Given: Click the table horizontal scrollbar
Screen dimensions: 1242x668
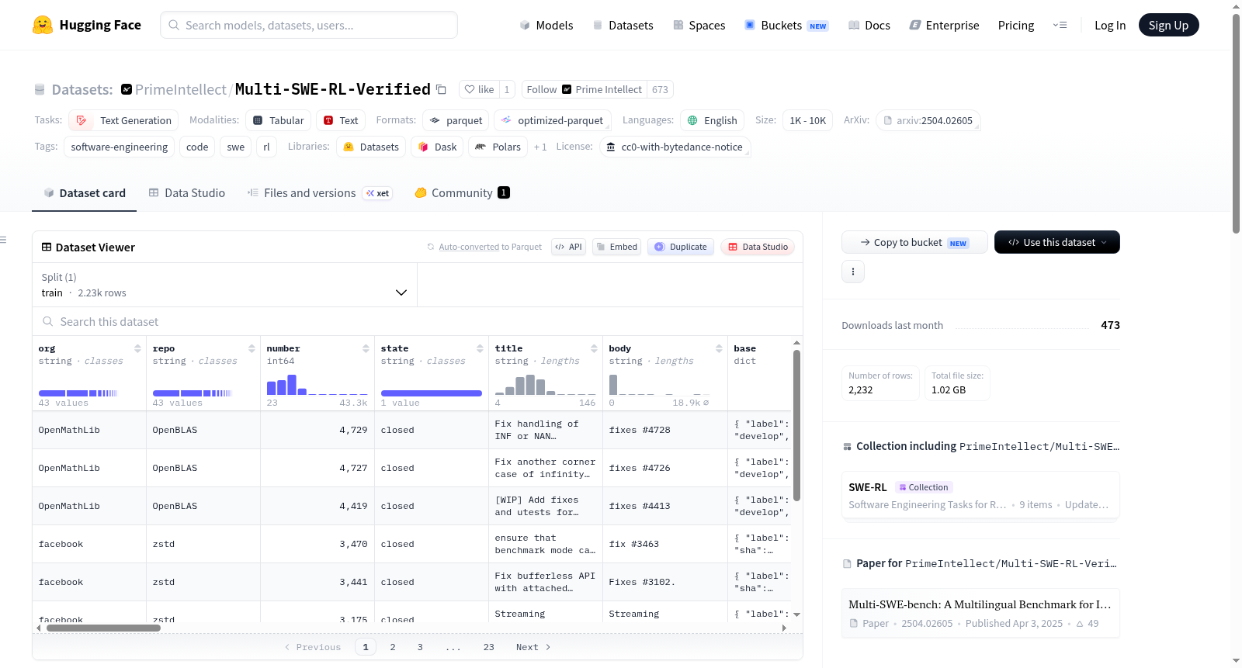Looking at the screenshot, I should pyautogui.click(x=103, y=628).
